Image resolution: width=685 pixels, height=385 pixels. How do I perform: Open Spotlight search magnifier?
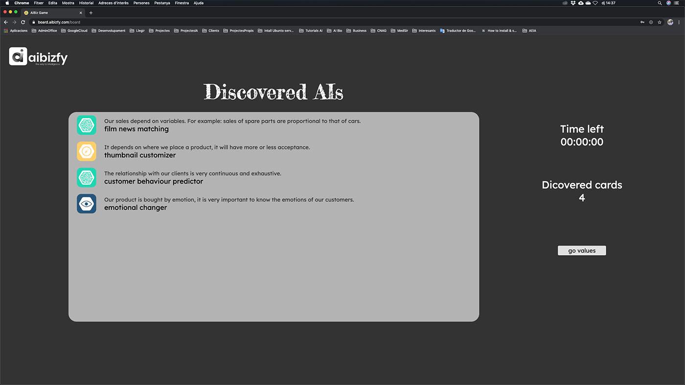pos(660,3)
